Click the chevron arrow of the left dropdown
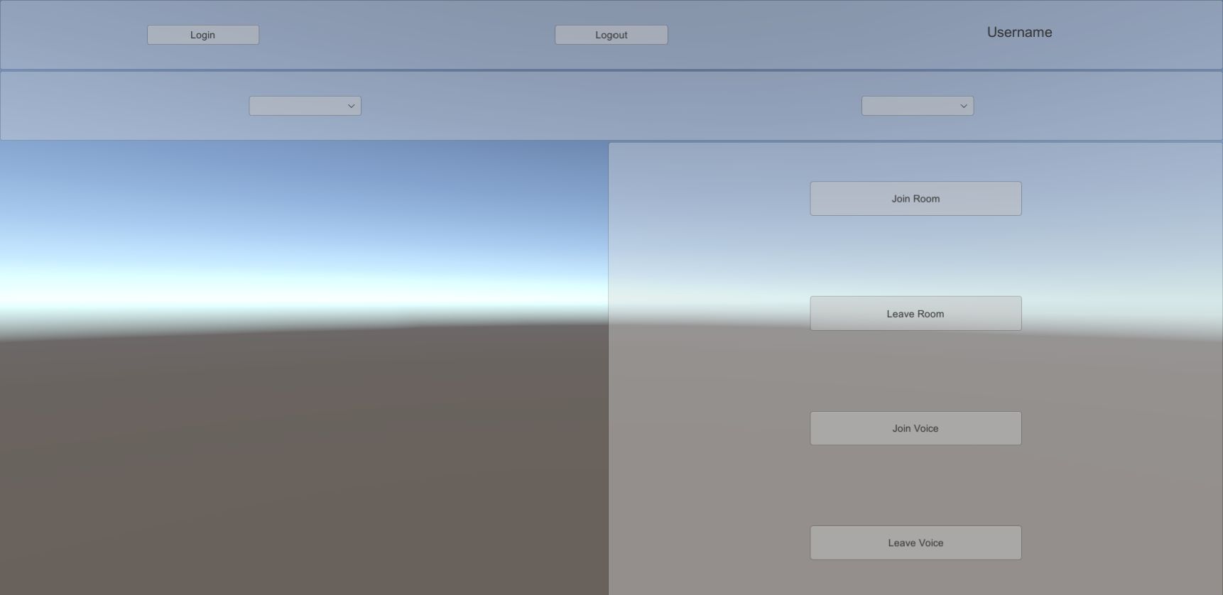 pyautogui.click(x=351, y=106)
